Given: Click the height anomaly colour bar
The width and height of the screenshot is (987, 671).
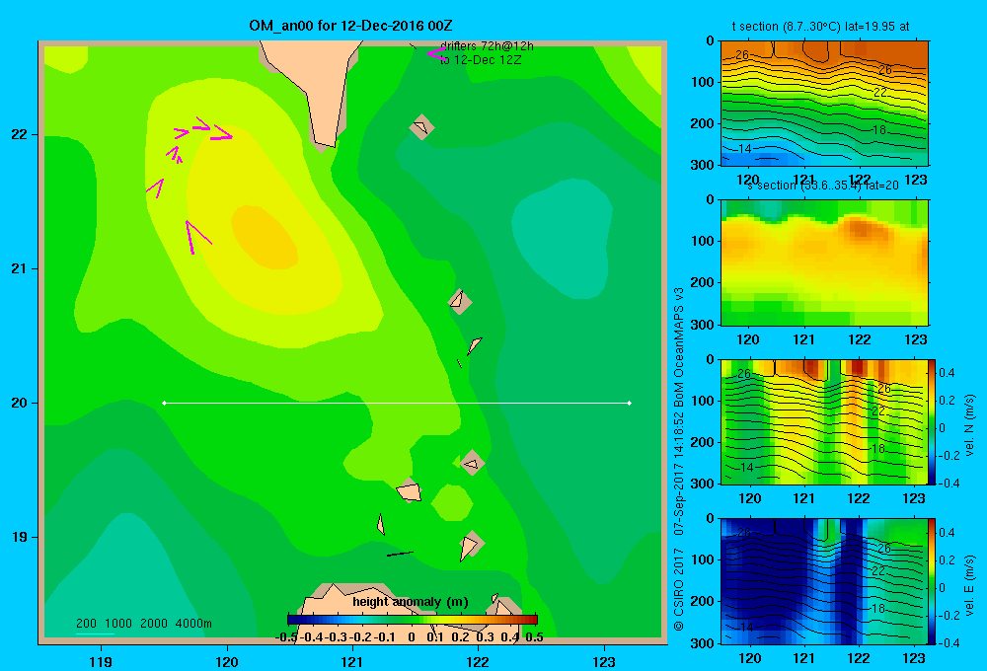Looking at the screenshot, I should tap(413, 620).
